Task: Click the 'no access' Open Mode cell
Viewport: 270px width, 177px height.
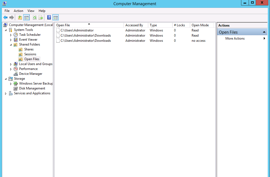Action: (x=198, y=41)
